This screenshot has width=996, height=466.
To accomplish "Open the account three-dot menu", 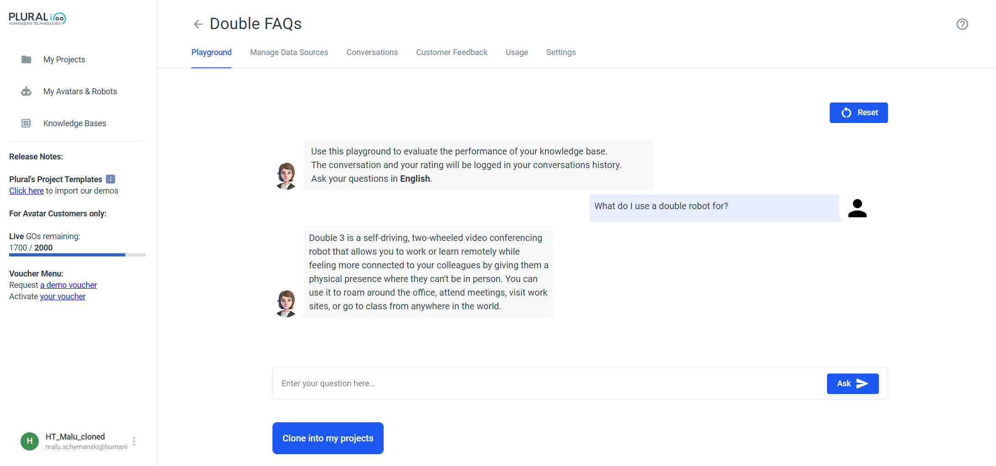I will click(x=134, y=441).
